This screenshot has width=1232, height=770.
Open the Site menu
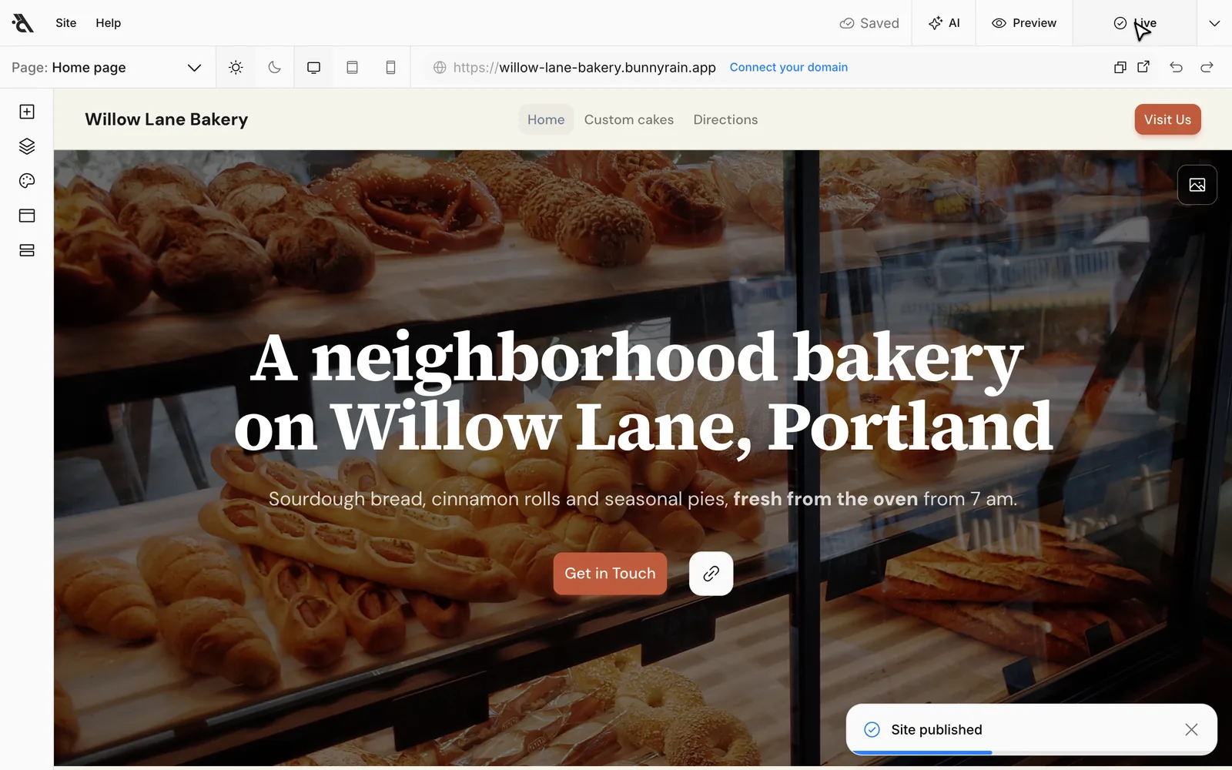(x=66, y=23)
